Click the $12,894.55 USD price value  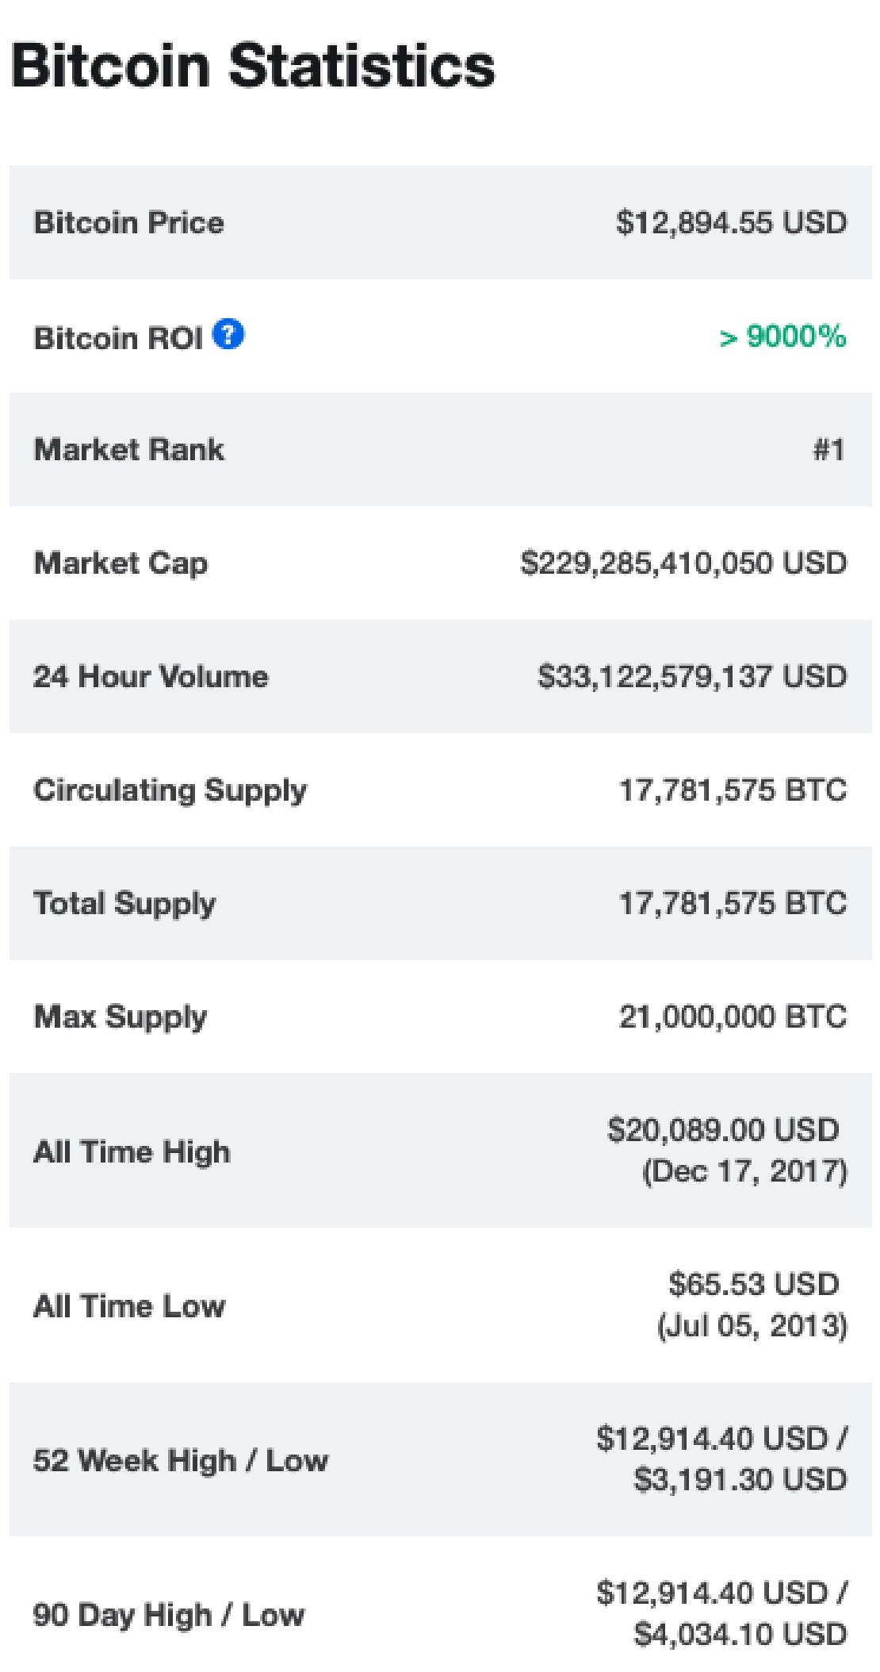pyautogui.click(x=731, y=222)
